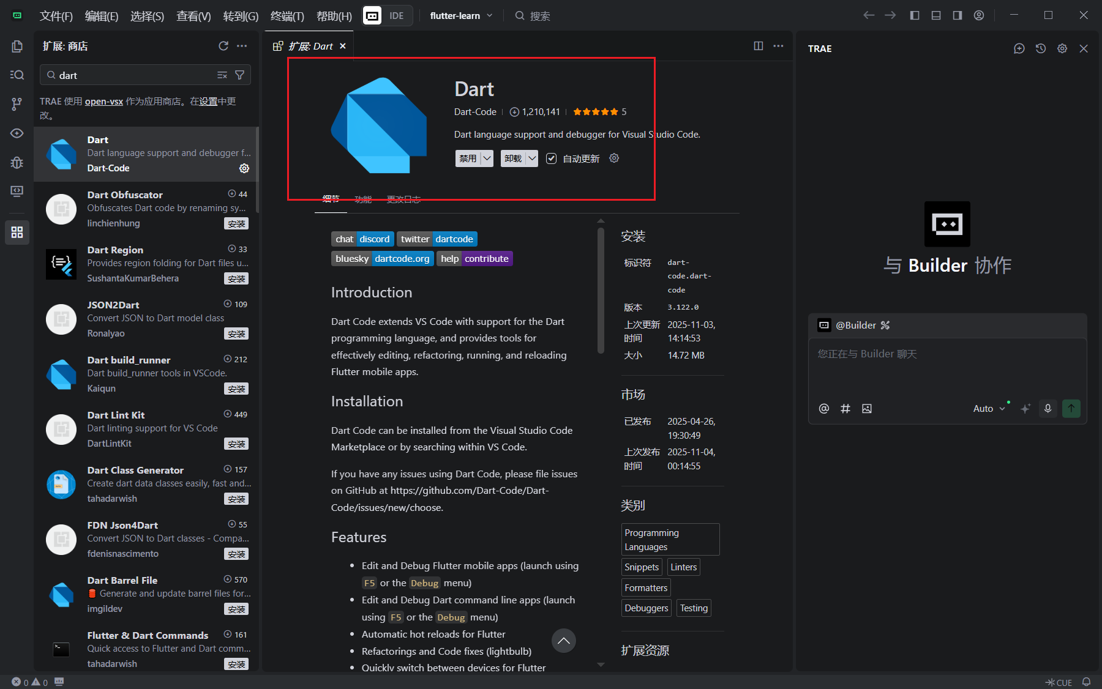Toggle the primary sidebar layout icon
1102x689 pixels.
point(915,15)
